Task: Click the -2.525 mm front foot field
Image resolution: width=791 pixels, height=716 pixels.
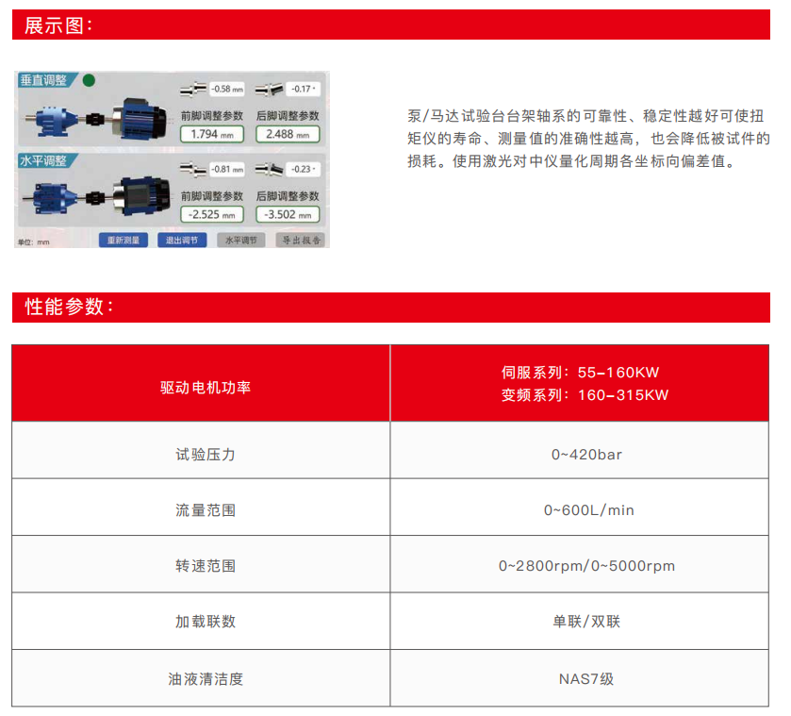Action: click(x=212, y=214)
